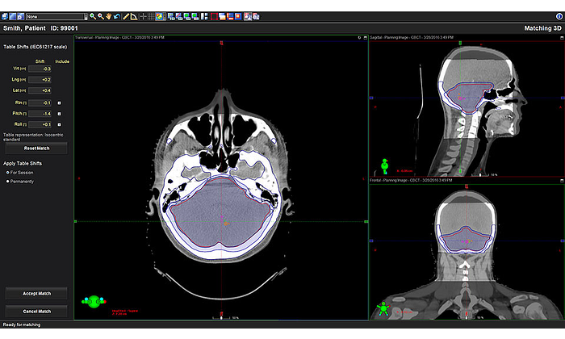The width and height of the screenshot is (565, 339).
Task: Click the Pitch shift value field
Action: (x=40, y=114)
